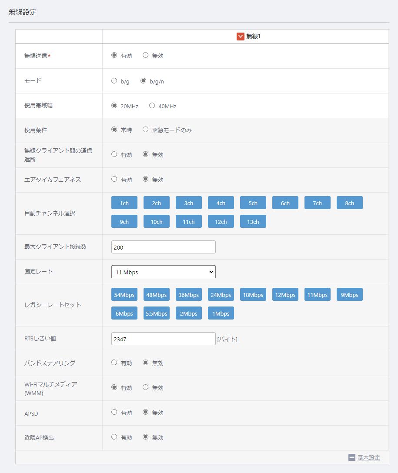This screenshot has width=398, height=473.
Task: Enable エアタイムフェアネス
Action: coord(114,179)
